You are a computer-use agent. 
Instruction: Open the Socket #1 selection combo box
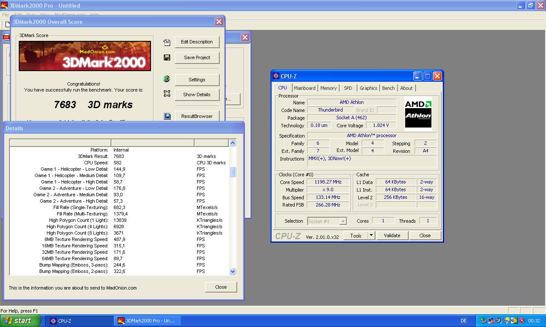click(x=327, y=221)
